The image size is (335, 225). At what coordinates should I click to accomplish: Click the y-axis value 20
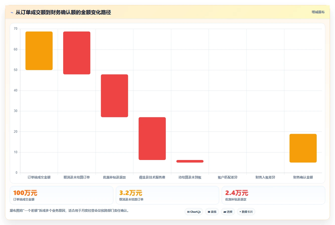point(16,132)
